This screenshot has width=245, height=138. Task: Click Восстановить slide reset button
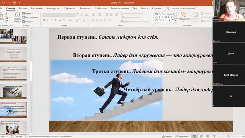pos(30,17)
